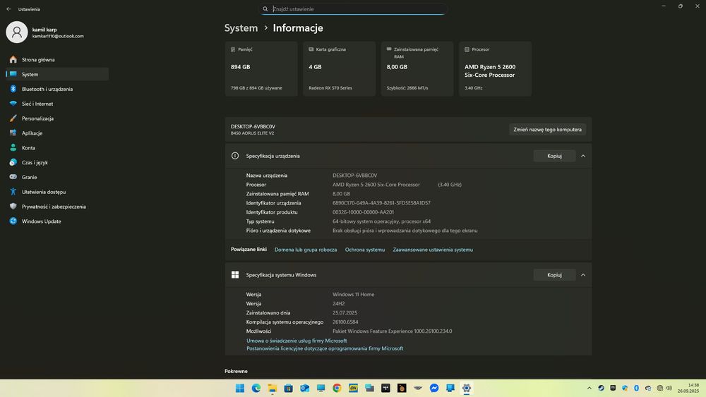This screenshot has height=397, width=706.
Task: Open Outlook from the taskbar
Action: [305, 388]
